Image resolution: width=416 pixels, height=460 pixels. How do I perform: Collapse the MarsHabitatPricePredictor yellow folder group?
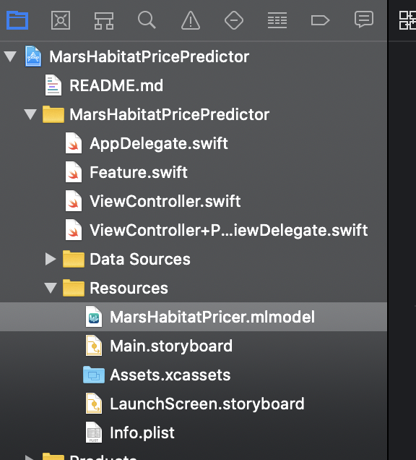click(x=30, y=114)
